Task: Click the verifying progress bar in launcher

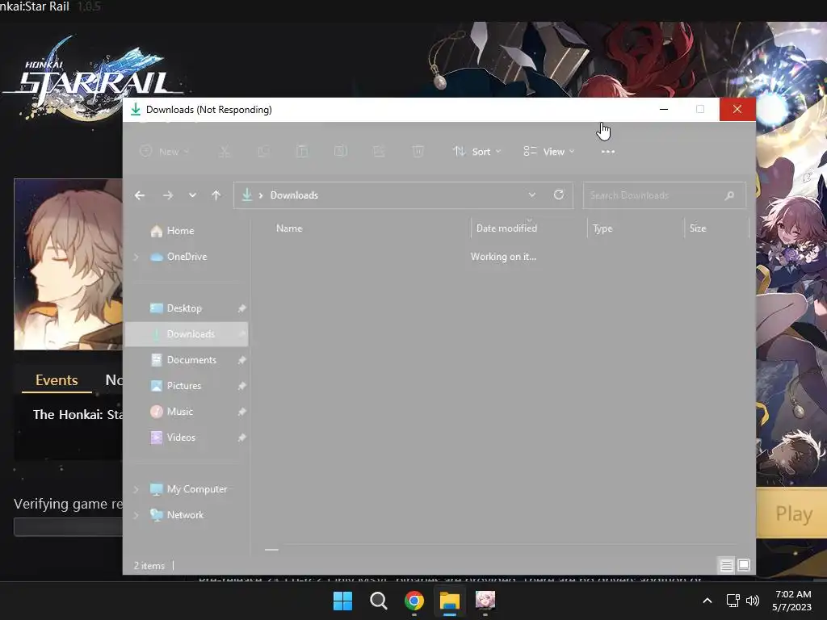Action: (68, 526)
